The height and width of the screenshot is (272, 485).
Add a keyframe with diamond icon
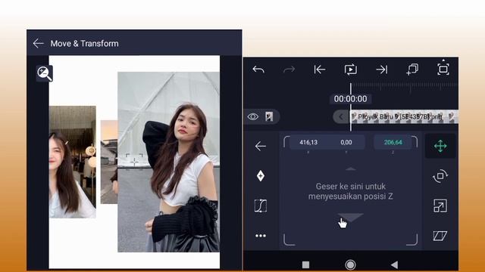point(261,176)
